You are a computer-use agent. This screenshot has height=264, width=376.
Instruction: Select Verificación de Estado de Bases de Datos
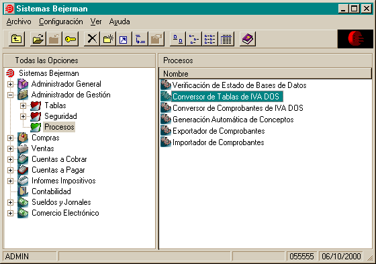point(239,85)
